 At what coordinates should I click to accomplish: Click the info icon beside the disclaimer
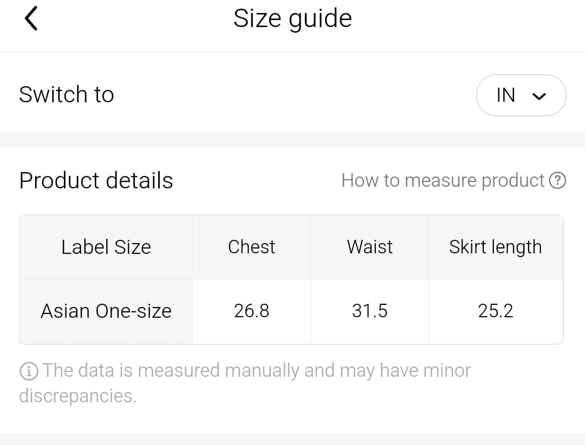[29, 371]
